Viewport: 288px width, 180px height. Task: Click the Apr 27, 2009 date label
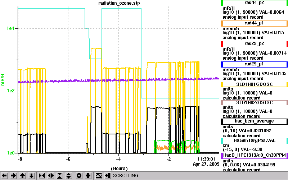click(x=206, y=164)
